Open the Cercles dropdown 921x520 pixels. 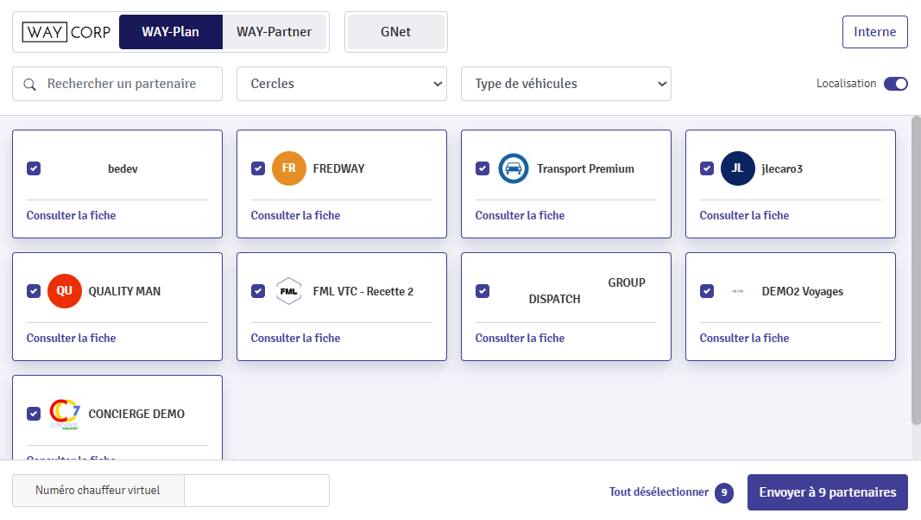(342, 84)
